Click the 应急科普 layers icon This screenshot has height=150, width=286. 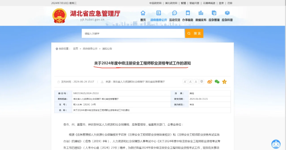point(227,13)
